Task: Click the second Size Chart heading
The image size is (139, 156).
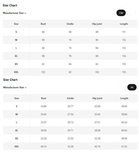Action: [x=10, y=80]
